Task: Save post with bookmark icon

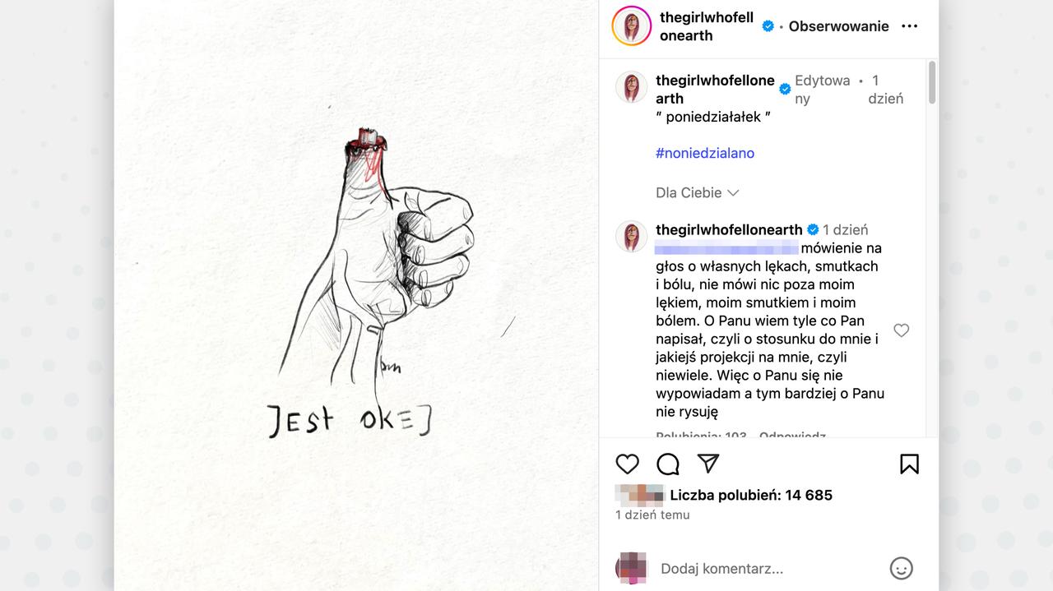Action: coord(909,464)
